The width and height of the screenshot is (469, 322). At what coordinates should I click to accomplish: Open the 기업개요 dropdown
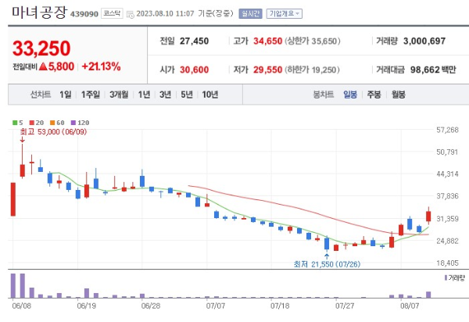[x=285, y=13]
